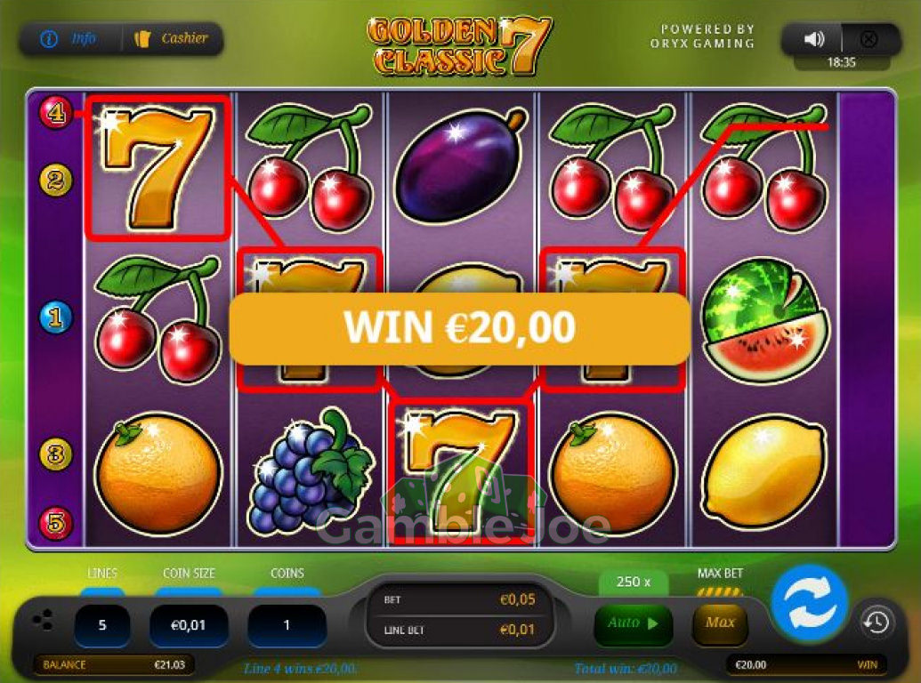Click the WIN €20,00 banner

click(x=460, y=327)
